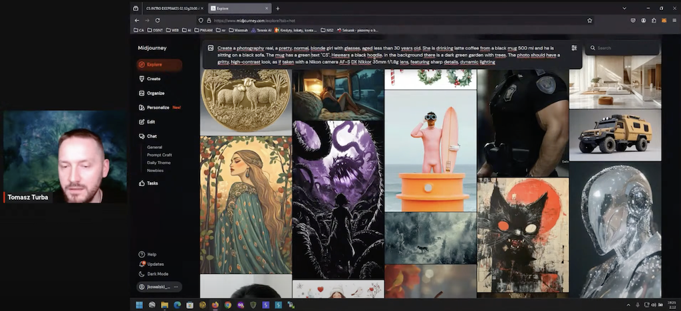The width and height of the screenshot is (681, 311).
Task: Open the Create section
Action: click(x=153, y=78)
